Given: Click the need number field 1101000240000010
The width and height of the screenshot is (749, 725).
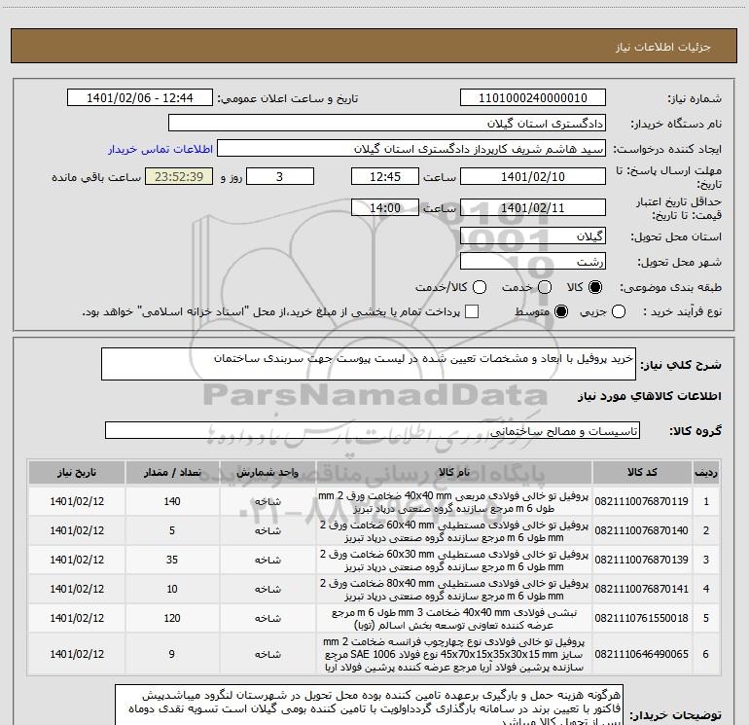Looking at the screenshot, I should click(x=533, y=98).
